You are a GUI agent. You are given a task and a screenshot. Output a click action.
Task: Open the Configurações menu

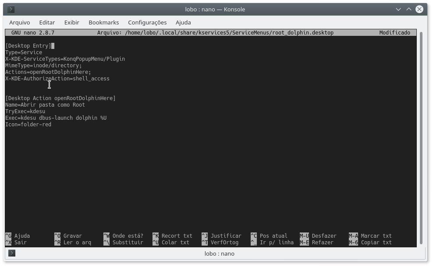(x=147, y=22)
